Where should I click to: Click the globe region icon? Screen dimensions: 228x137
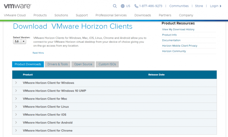click(x=123, y=6)
